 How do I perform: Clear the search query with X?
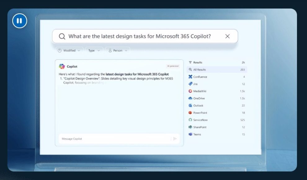coord(227,36)
